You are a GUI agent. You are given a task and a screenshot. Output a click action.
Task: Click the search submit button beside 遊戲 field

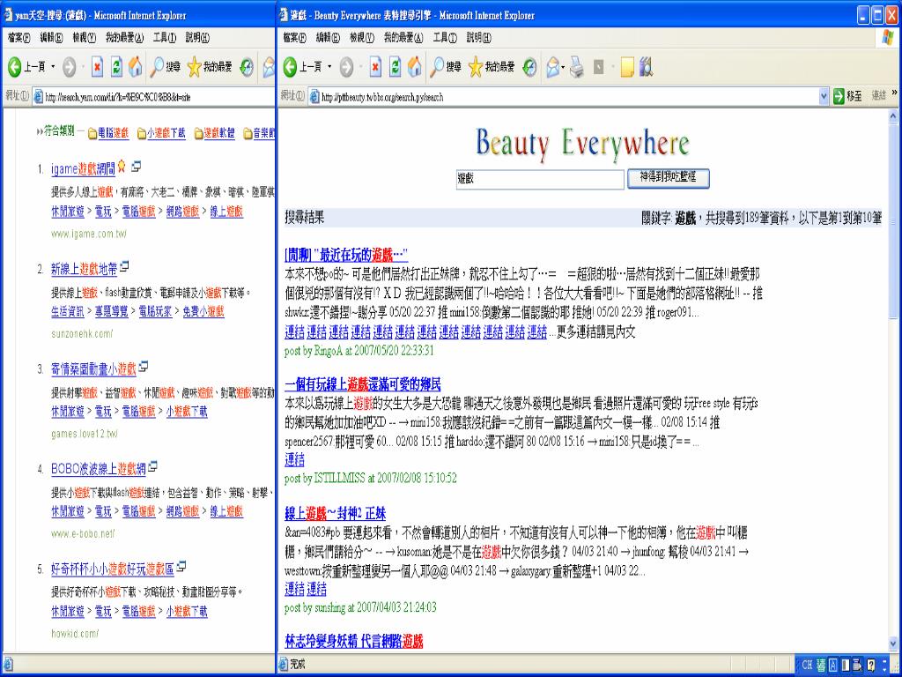click(668, 178)
